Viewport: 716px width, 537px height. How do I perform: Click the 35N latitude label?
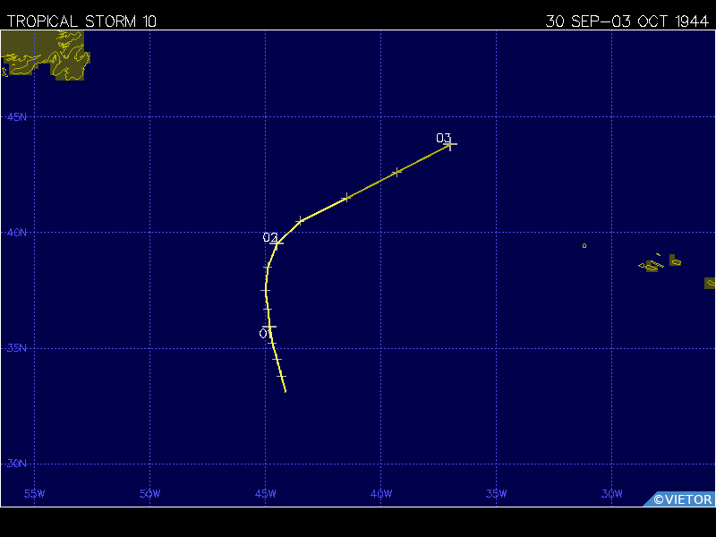tap(16, 348)
